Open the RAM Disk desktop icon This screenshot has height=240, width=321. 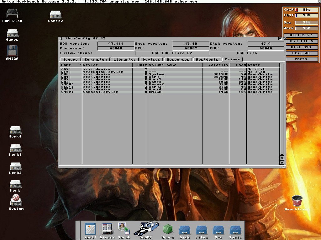pos(12,16)
